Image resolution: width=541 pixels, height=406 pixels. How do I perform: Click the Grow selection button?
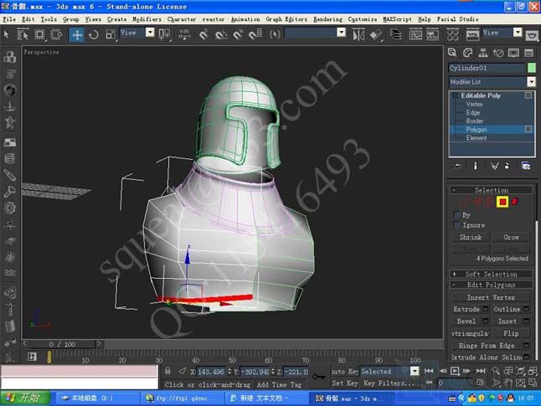click(511, 237)
